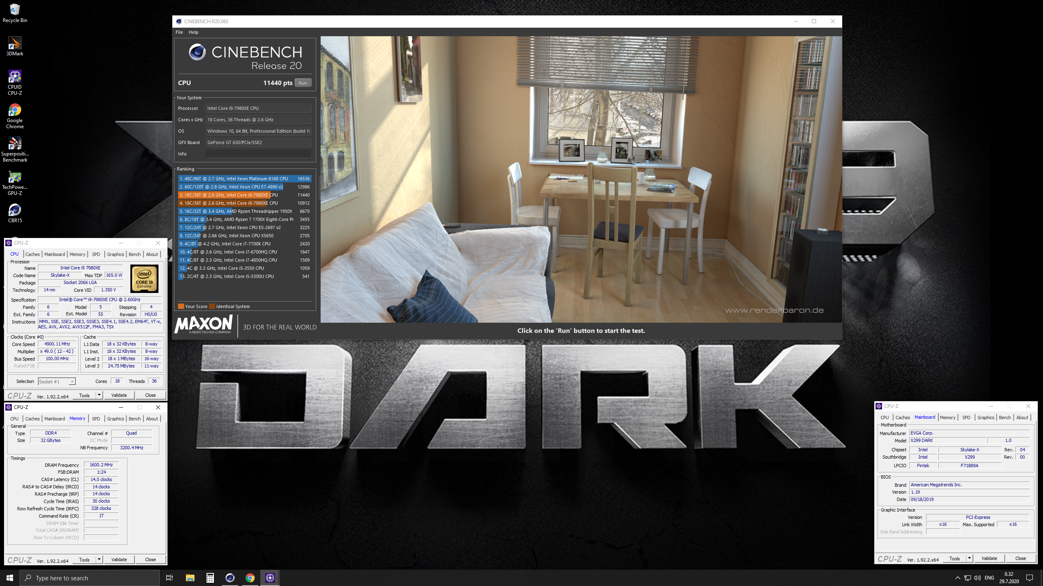The image size is (1043, 586).
Task: Open the Tools dropdown arrow in the top-left CPU-Z window
Action: click(x=99, y=395)
